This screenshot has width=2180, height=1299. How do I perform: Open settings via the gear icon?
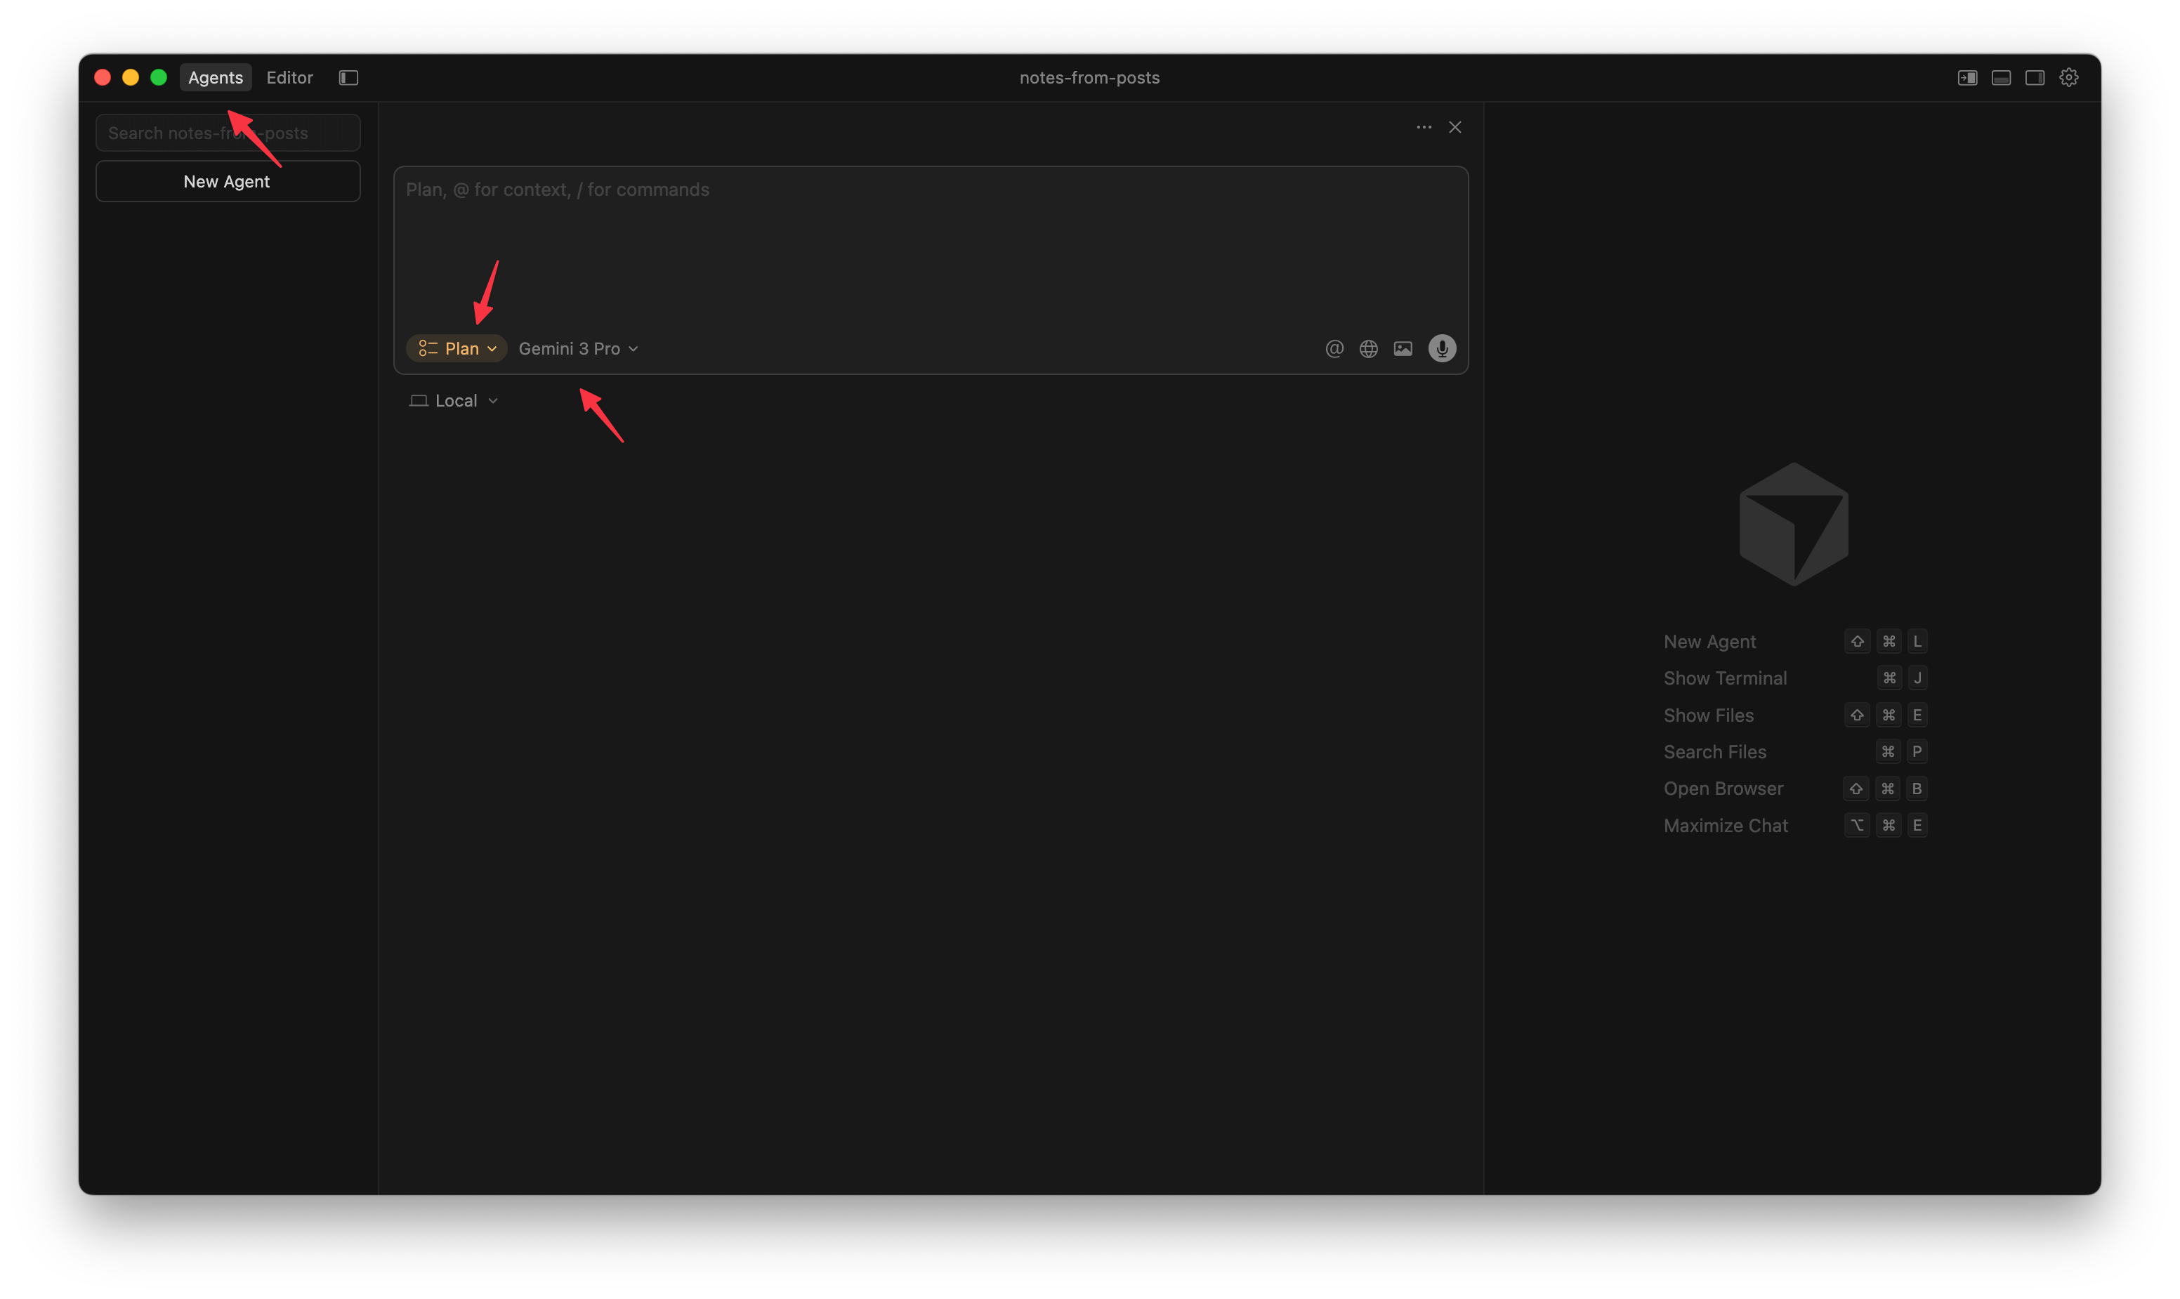coord(2069,77)
